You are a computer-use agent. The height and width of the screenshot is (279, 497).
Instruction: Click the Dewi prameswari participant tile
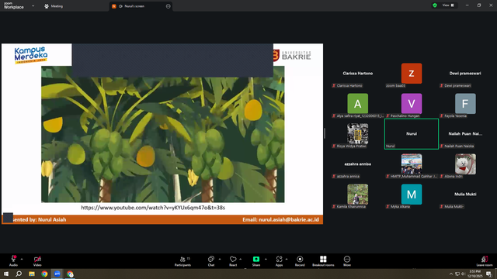(x=465, y=74)
